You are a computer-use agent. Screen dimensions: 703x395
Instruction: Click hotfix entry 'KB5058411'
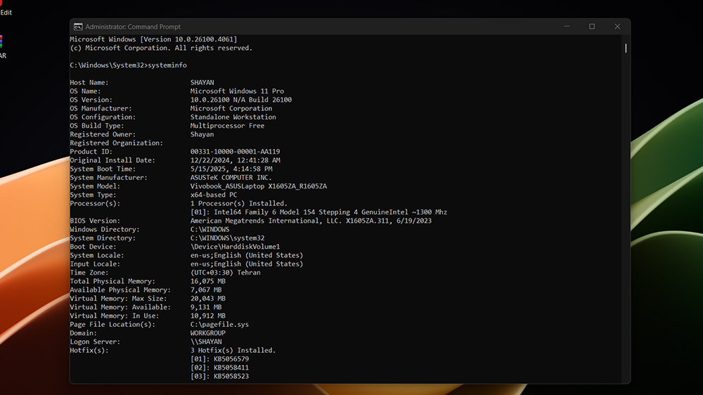point(231,368)
